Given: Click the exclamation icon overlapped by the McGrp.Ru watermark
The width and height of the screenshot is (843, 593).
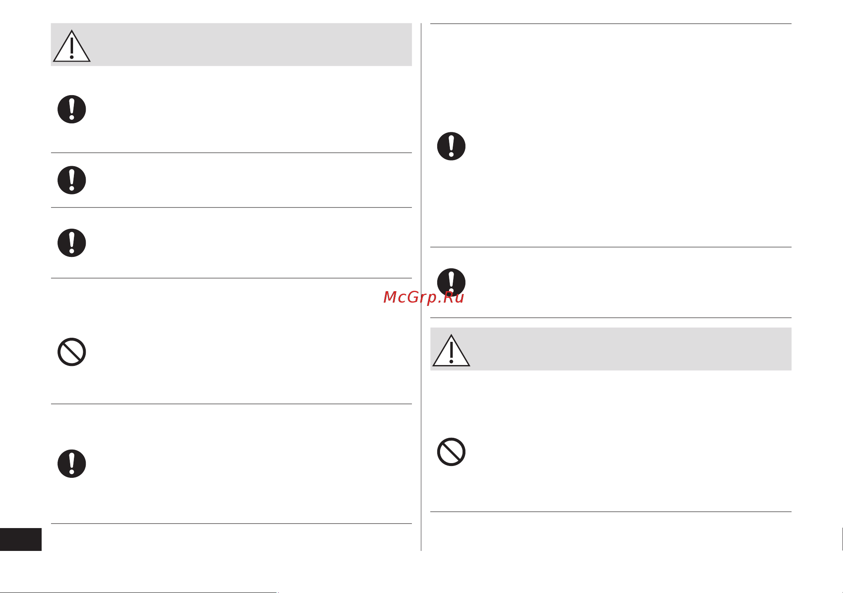Looking at the screenshot, I should pos(451,282).
